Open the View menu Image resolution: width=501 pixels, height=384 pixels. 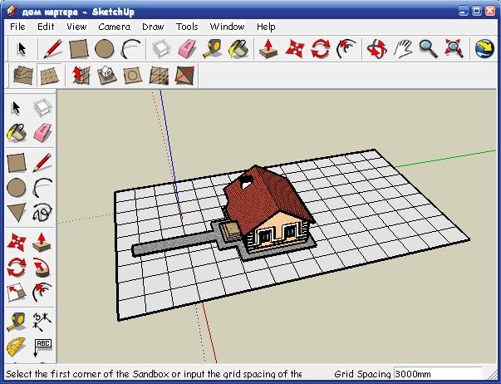coord(76,27)
